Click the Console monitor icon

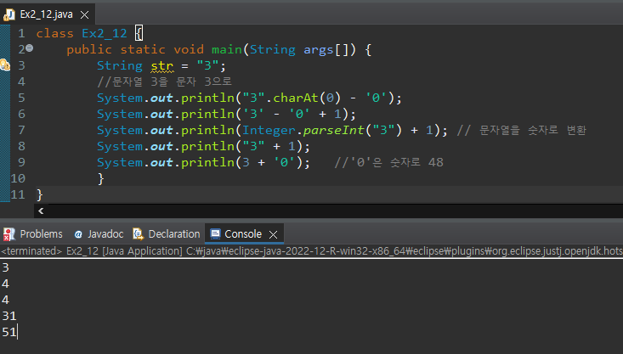coord(215,234)
